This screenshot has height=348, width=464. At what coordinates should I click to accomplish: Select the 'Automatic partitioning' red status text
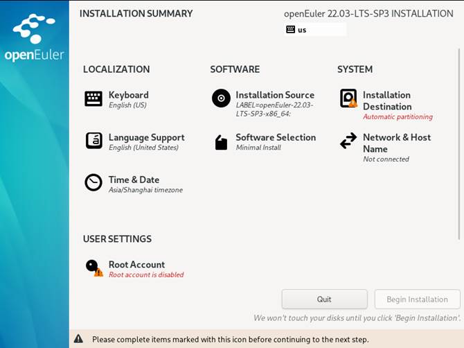click(398, 117)
